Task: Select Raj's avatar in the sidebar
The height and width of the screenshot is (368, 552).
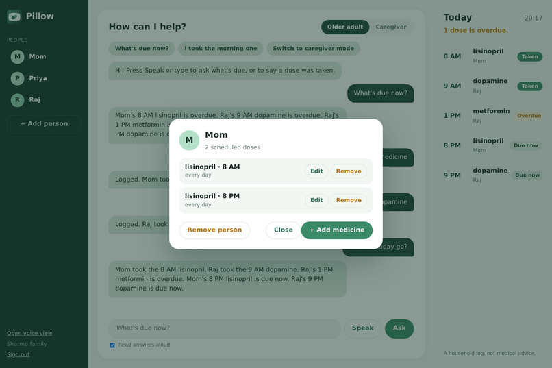Action: (17, 100)
